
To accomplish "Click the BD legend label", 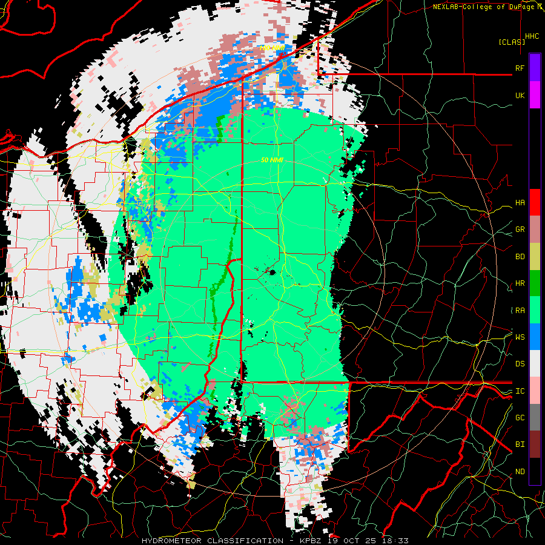I will click(520, 257).
